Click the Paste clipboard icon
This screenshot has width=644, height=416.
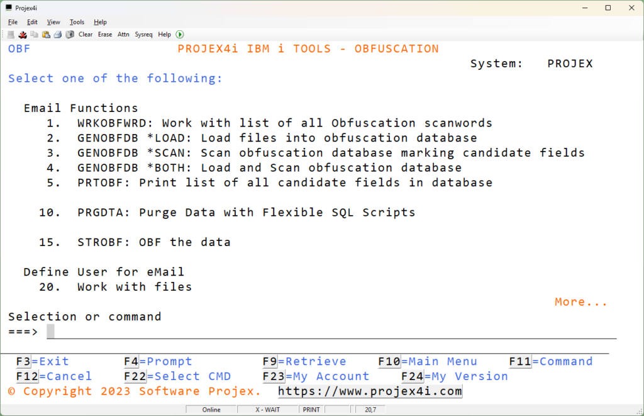(46, 35)
